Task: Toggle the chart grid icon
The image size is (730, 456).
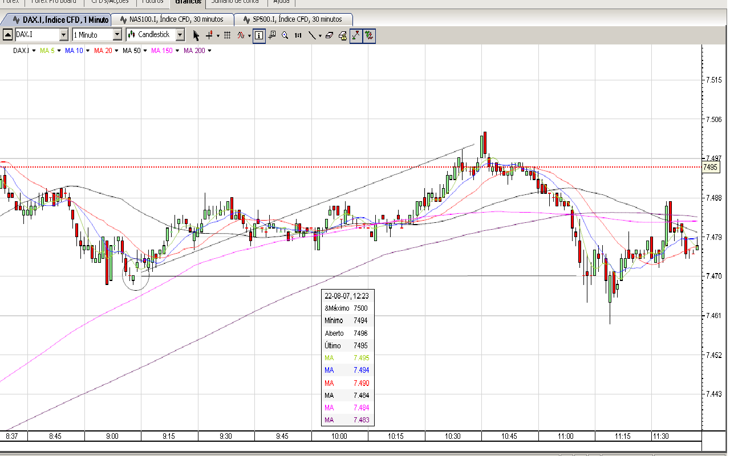Action: tap(227, 35)
